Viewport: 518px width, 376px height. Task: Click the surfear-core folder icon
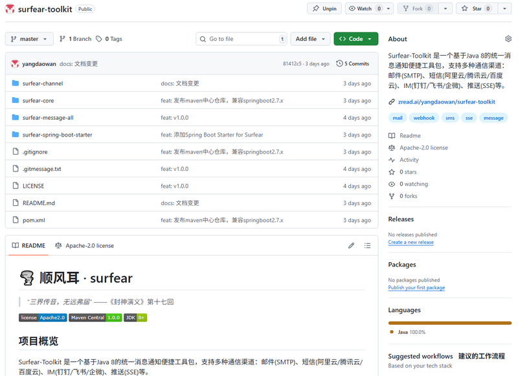click(15, 100)
